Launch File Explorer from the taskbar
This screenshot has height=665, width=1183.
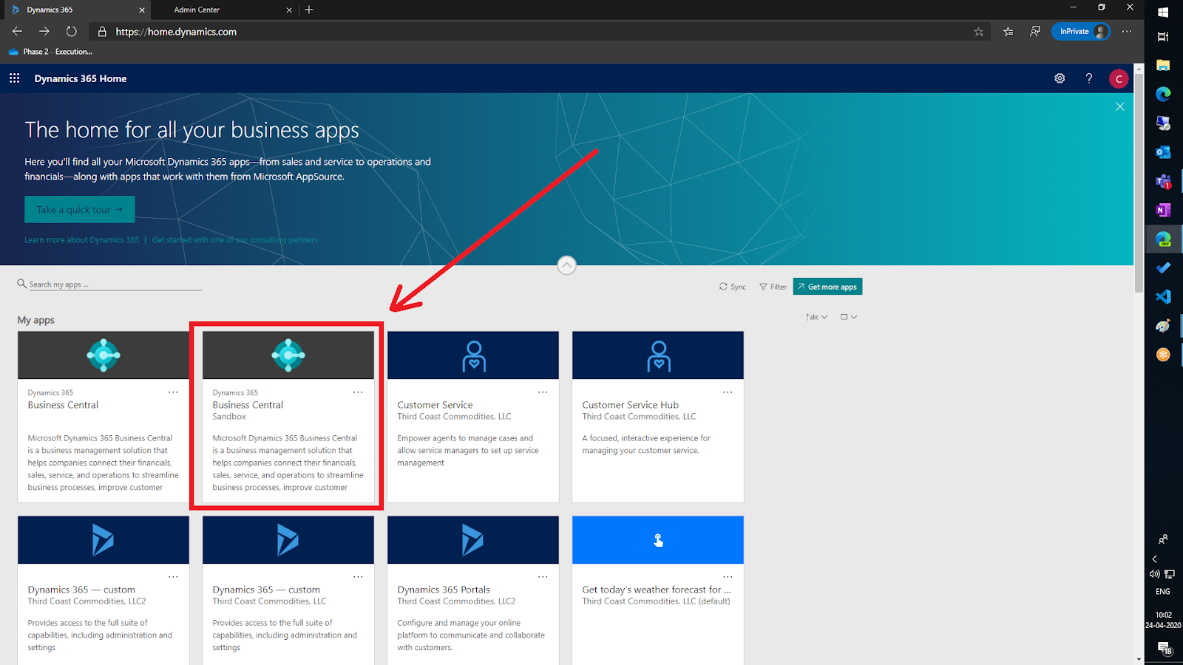tap(1163, 65)
